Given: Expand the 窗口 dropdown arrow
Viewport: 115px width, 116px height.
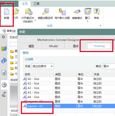Looking at the screenshot, I should pyautogui.click(x=88, y=21).
